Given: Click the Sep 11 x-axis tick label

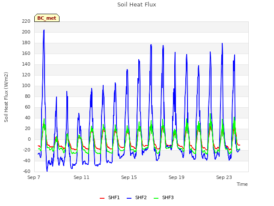Looking at the screenshot, I should click(x=81, y=177).
